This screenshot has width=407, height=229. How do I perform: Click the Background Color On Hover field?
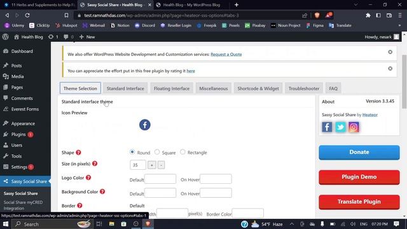point(216,193)
